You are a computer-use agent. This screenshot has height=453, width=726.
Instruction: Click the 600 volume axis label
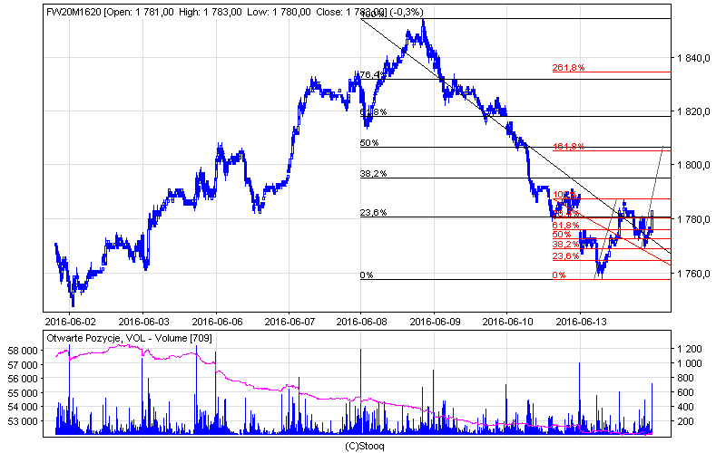tap(686, 392)
